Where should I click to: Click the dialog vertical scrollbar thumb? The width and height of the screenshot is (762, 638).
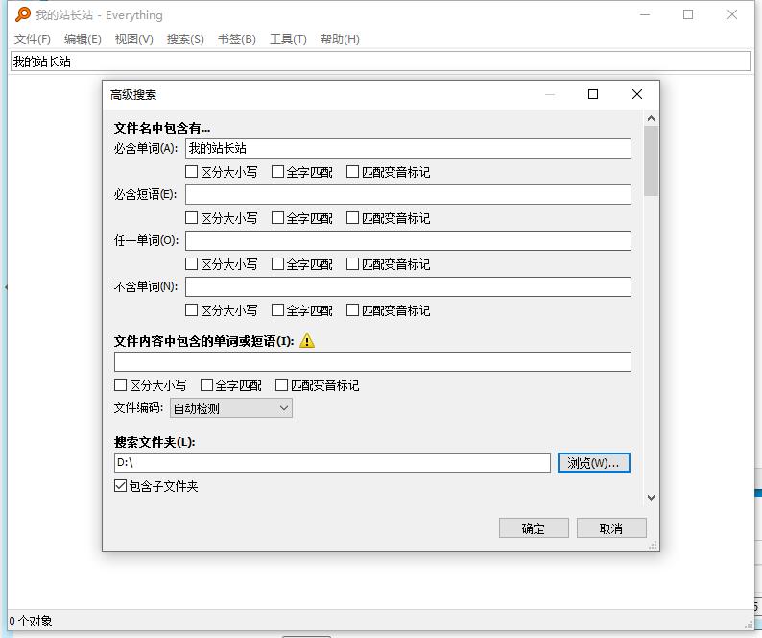[652, 161]
